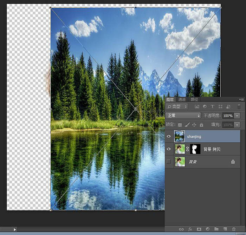Create new group folder icon

216,229
